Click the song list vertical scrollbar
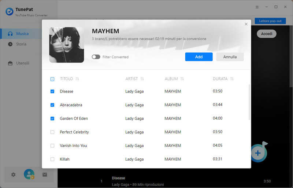Viewport: 293px width, 188px height. (x=249, y=102)
